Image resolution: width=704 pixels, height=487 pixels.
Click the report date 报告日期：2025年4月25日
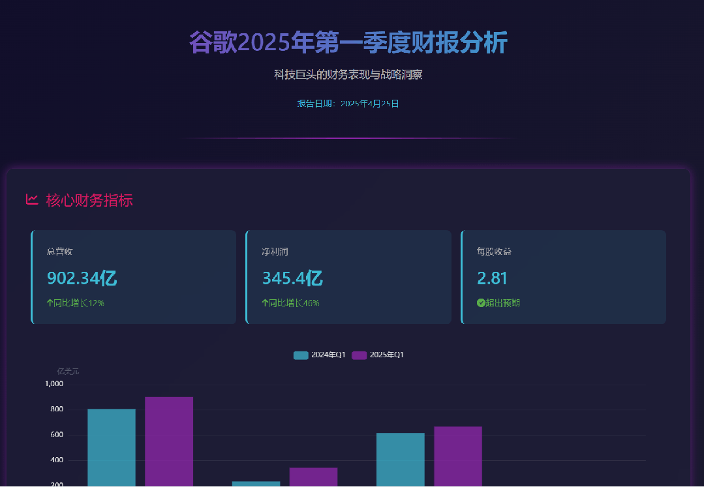point(348,103)
